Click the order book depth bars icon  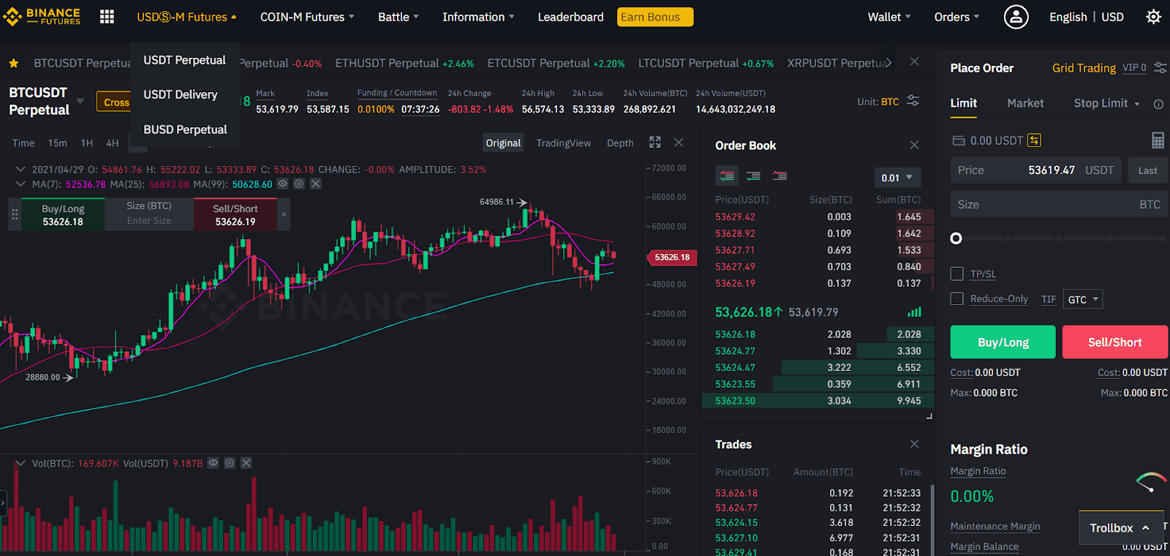tap(914, 312)
